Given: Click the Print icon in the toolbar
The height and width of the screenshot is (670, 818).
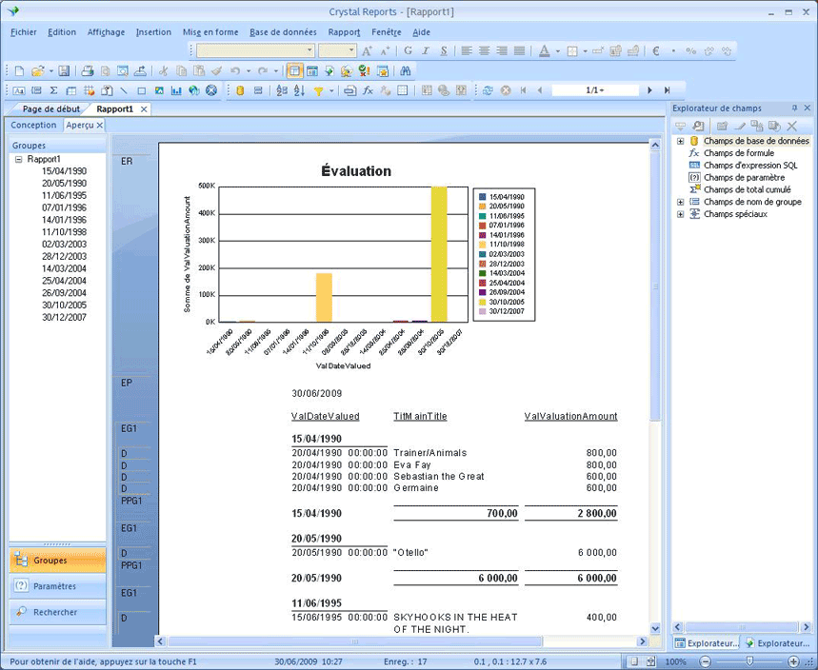Looking at the screenshot, I should 88,70.
